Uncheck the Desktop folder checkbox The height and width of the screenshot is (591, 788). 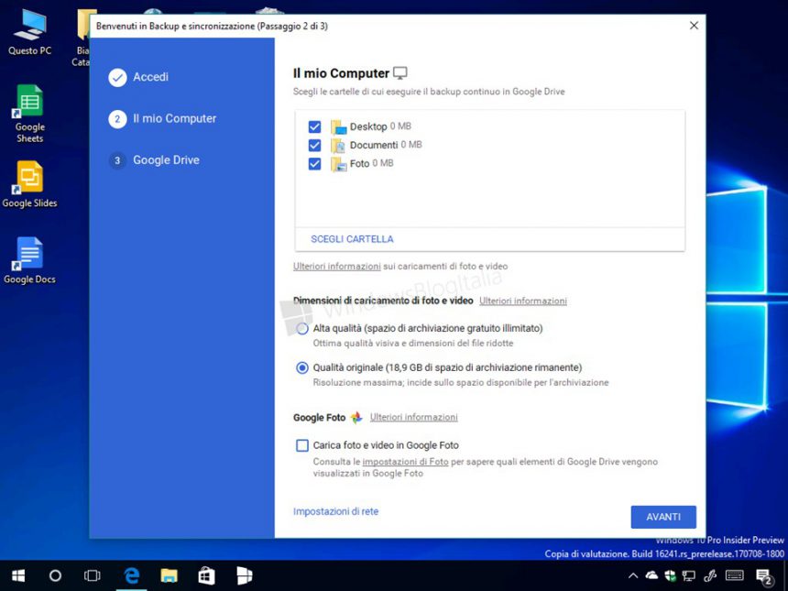(314, 126)
